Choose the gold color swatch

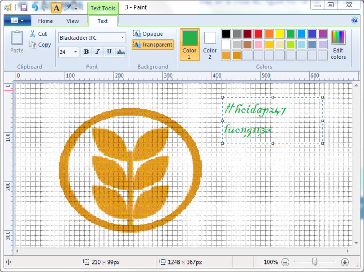click(269, 45)
